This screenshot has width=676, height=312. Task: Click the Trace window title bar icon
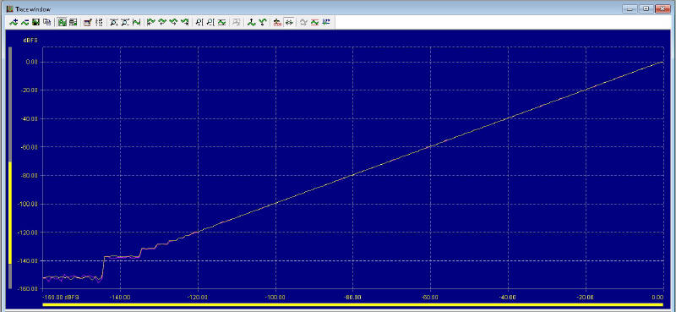coord(9,8)
